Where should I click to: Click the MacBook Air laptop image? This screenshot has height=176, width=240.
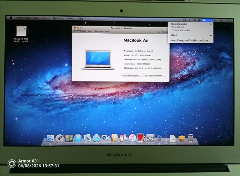(98, 60)
